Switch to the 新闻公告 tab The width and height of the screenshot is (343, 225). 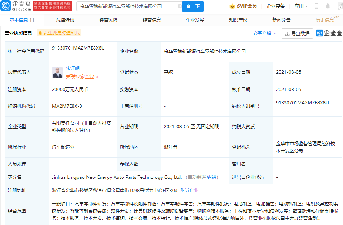point(281,20)
